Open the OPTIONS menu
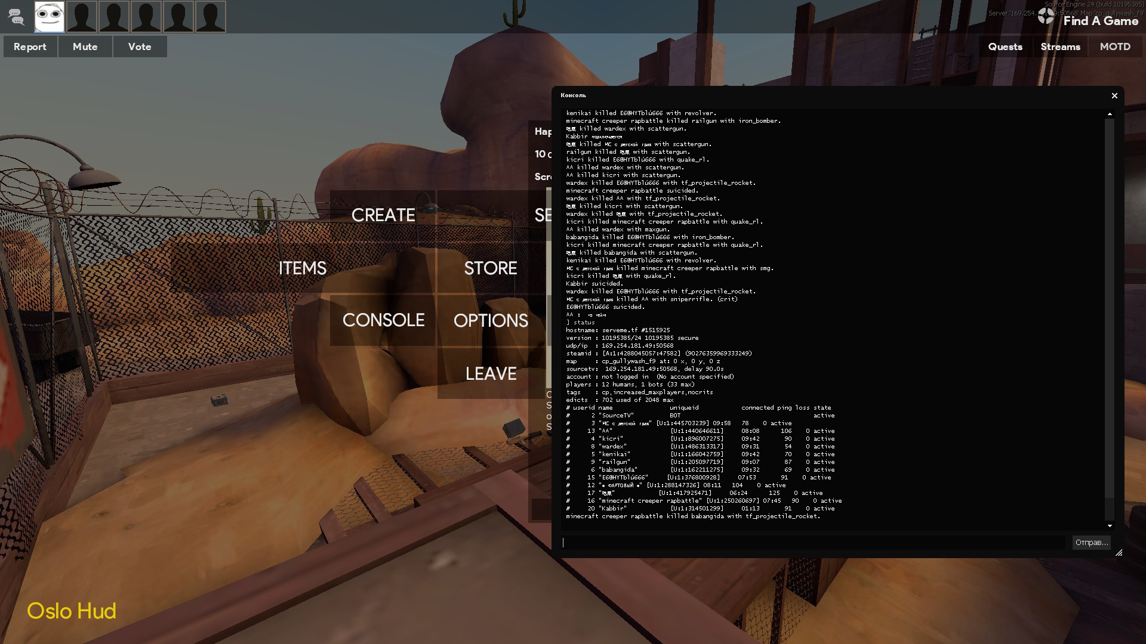The width and height of the screenshot is (1146, 644). (x=491, y=321)
